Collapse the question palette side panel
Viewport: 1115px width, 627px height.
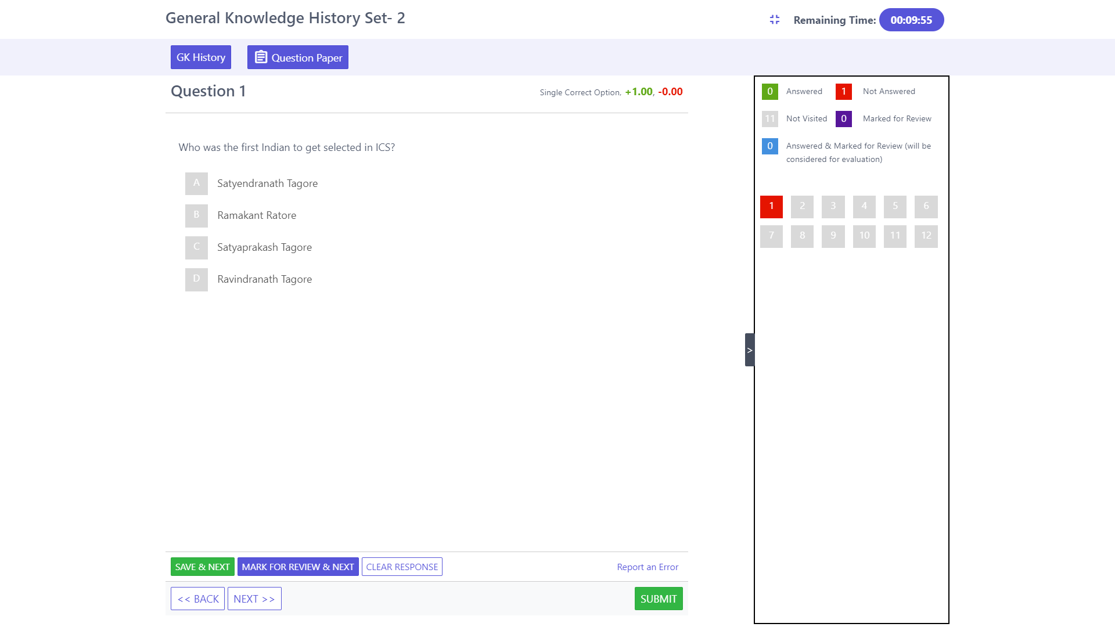[x=749, y=350]
